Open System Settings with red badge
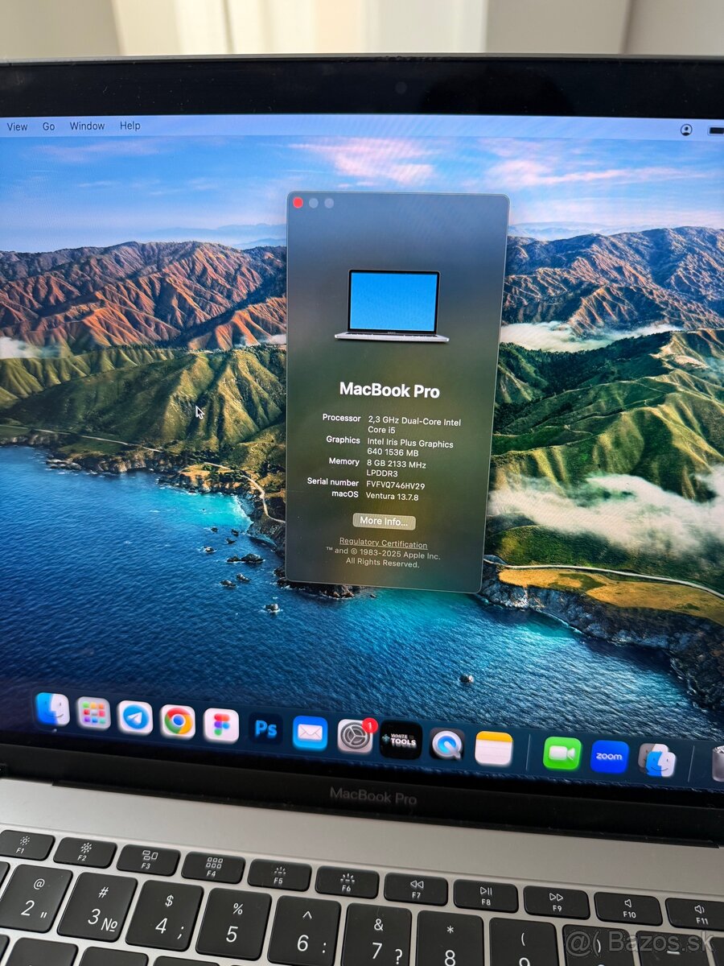Image resolution: width=724 pixels, height=966 pixels. [x=355, y=736]
